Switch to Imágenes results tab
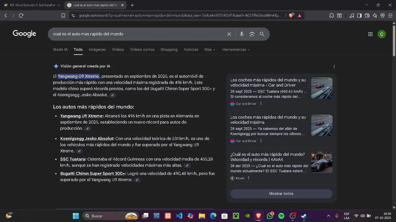This screenshot has width=396, height=222. click(x=97, y=50)
